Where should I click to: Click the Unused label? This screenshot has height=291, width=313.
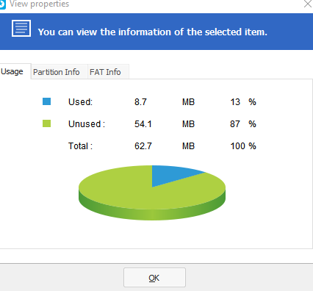(87, 124)
